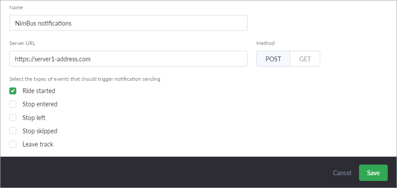Click the "Server URL" field label

point(22,43)
